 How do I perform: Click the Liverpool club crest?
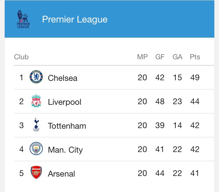tap(36, 101)
